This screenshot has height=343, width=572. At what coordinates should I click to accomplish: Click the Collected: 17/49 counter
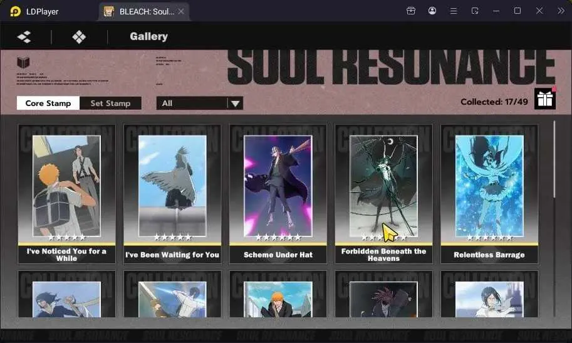pyautogui.click(x=494, y=102)
